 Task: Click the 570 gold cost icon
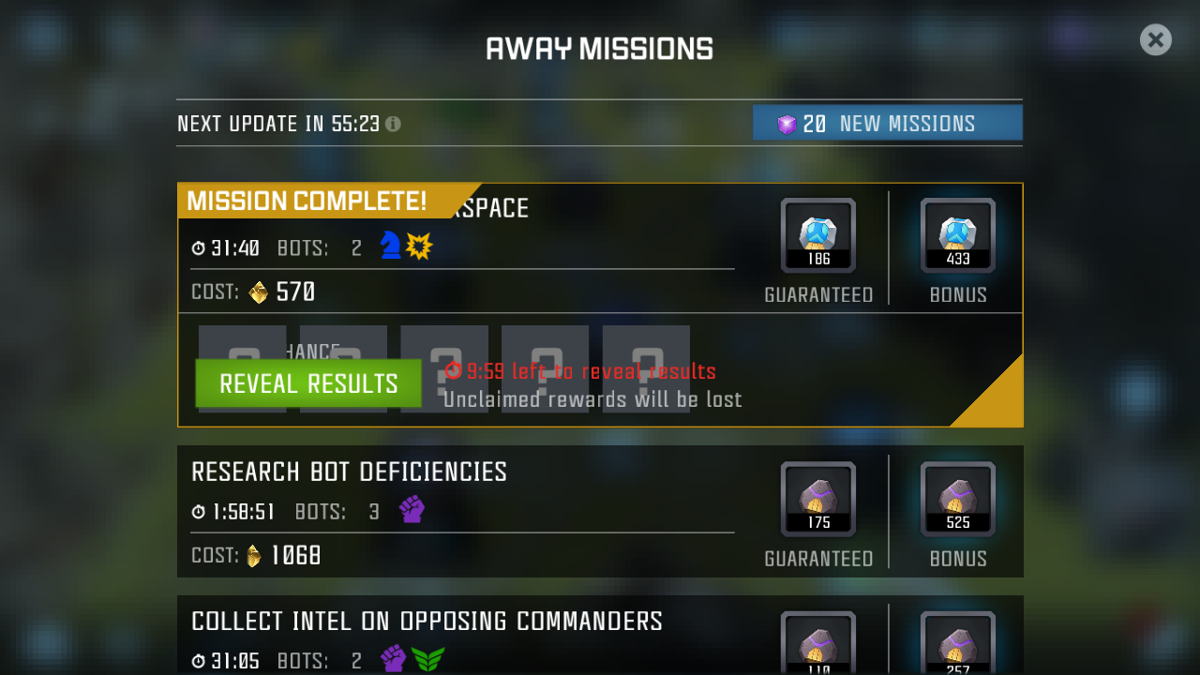(259, 292)
